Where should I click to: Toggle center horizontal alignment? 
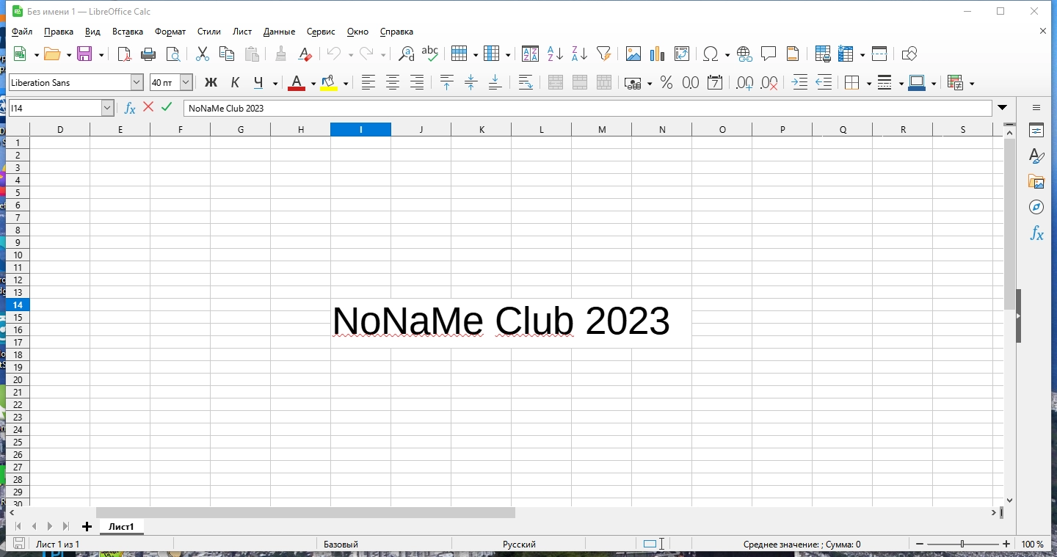pyautogui.click(x=393, y=83)
